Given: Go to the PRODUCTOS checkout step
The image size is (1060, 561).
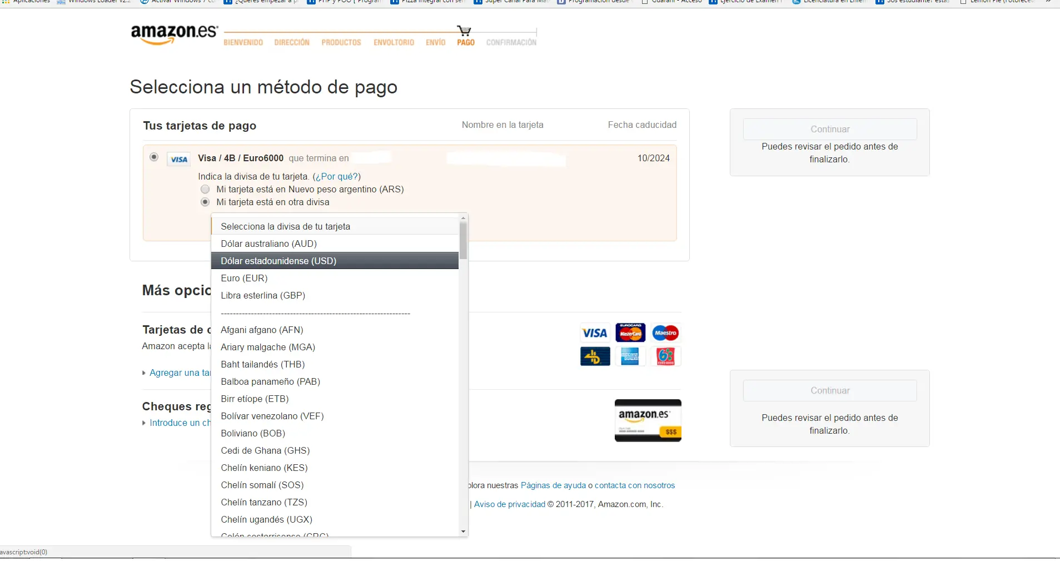Looking at the screenshot, I should pyautogui.click(x=341, y=42).
